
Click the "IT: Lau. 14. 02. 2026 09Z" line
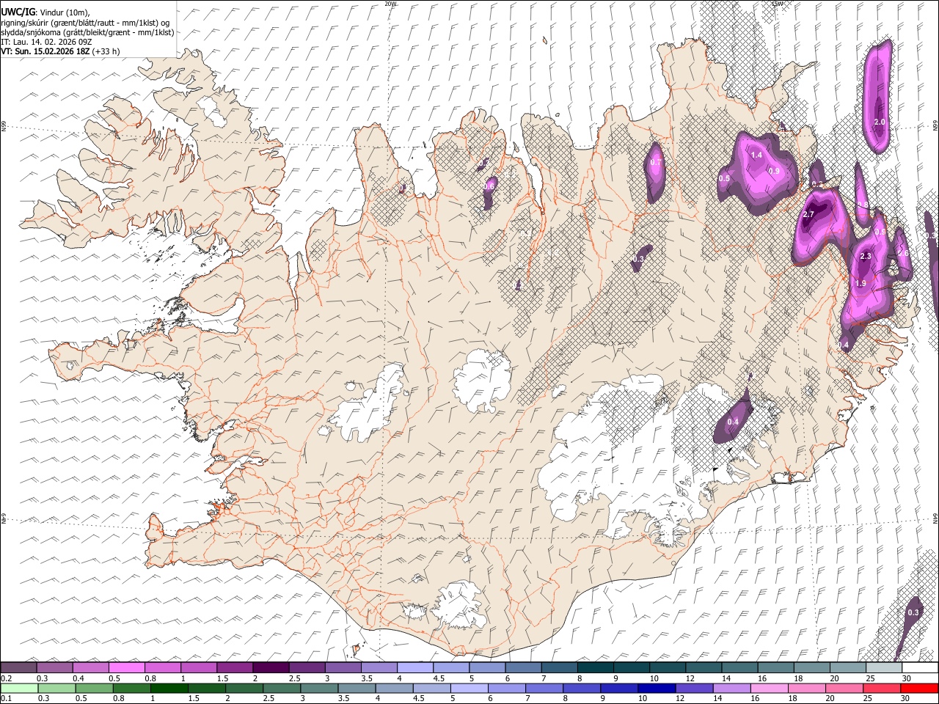point(46,42)
